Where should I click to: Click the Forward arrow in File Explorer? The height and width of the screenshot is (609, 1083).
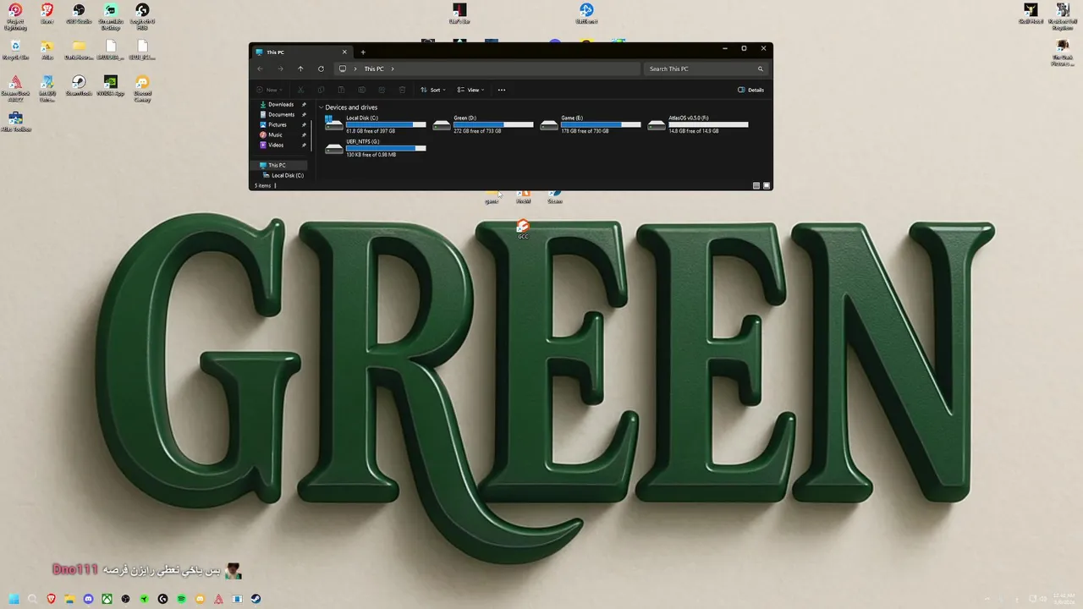280,69
